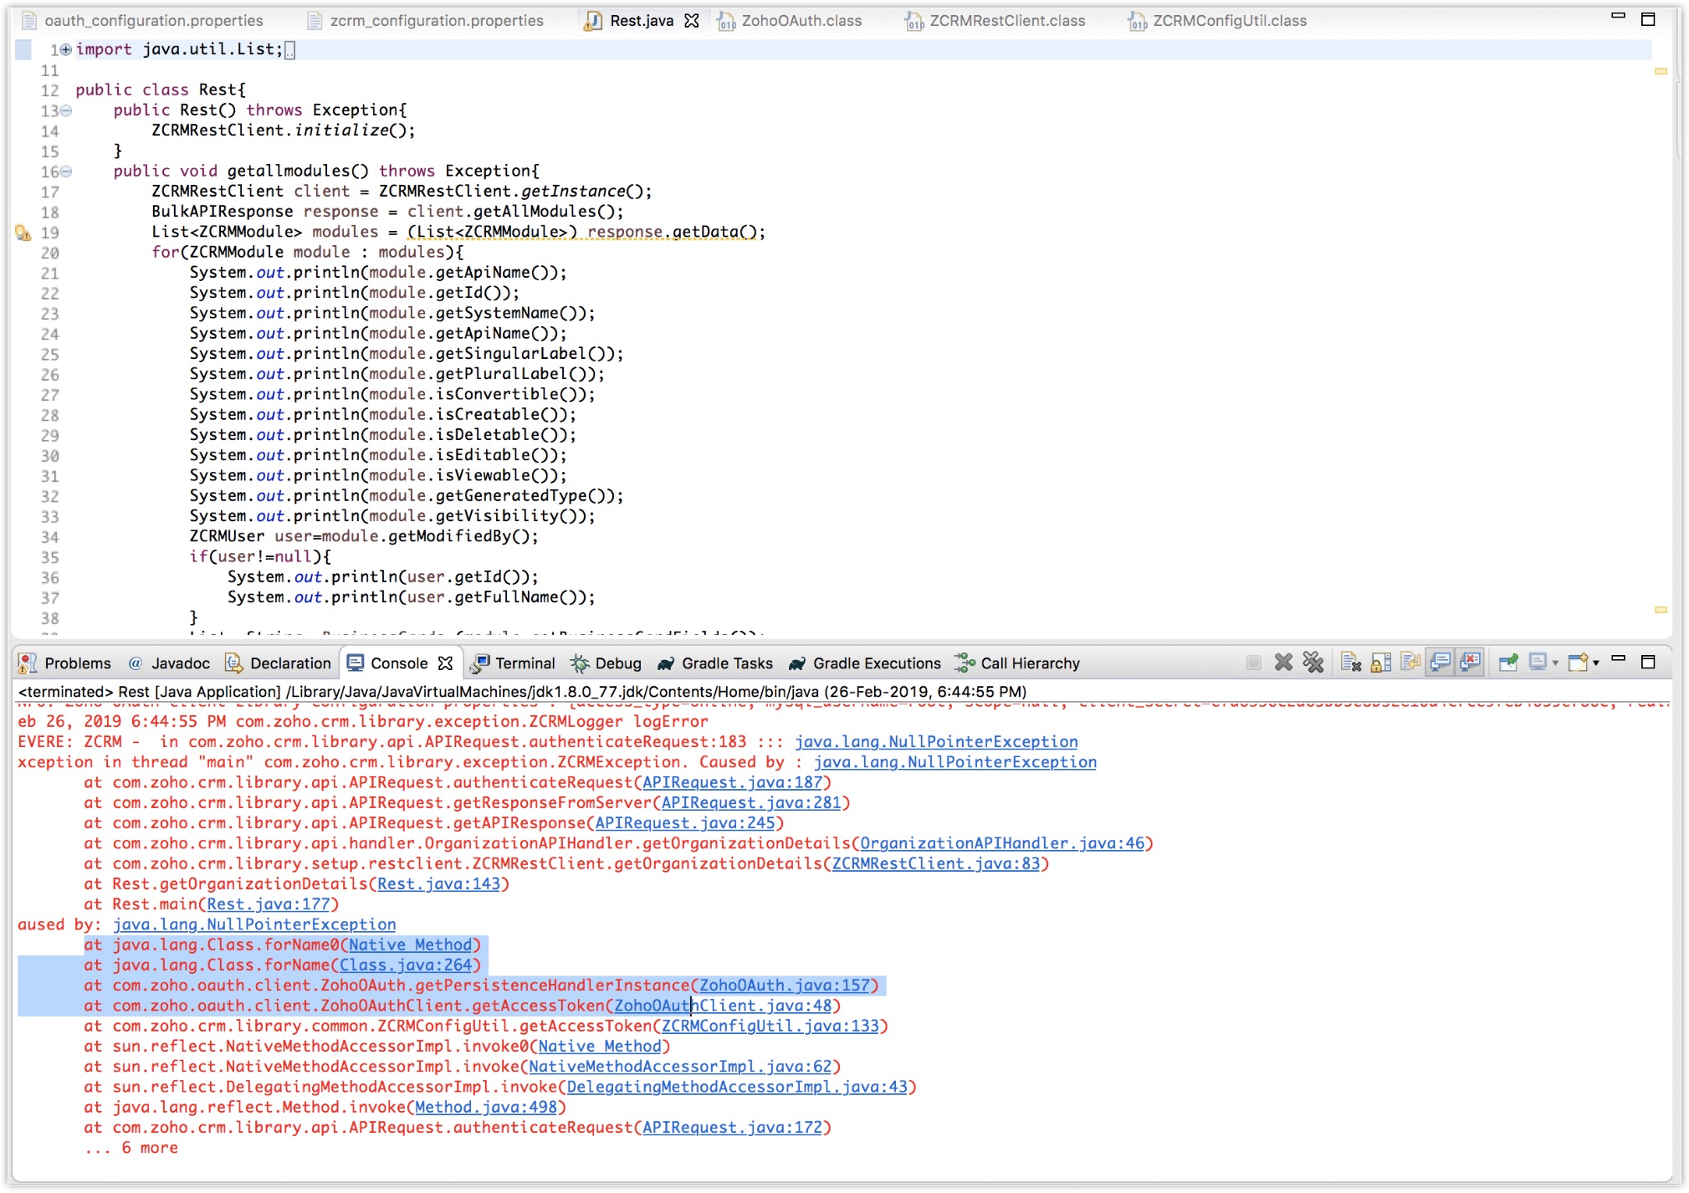
Task: Open Rest.java:143 stack trace link
Action: tap(438, 883)
